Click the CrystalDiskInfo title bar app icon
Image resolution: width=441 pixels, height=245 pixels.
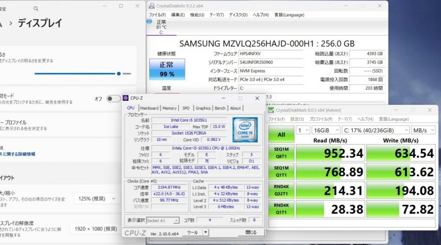click(x=152, y=6)
